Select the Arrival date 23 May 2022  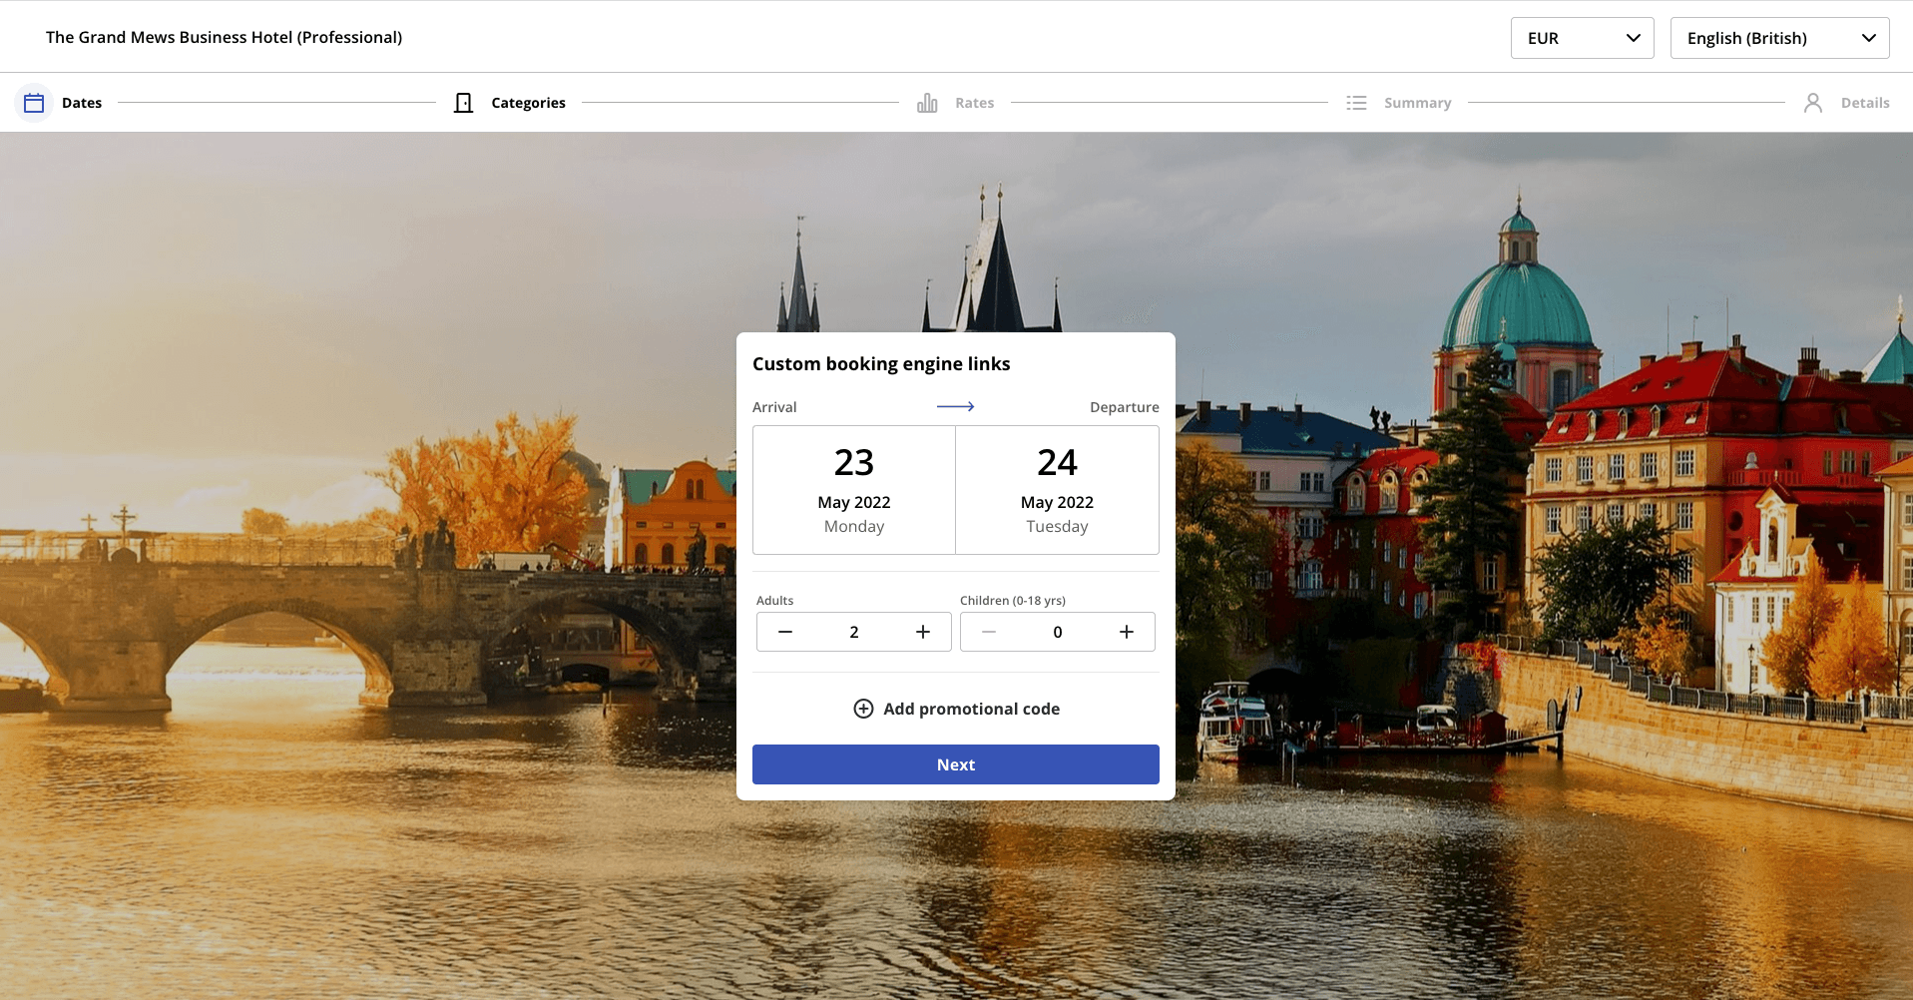(x=854, y=490)
